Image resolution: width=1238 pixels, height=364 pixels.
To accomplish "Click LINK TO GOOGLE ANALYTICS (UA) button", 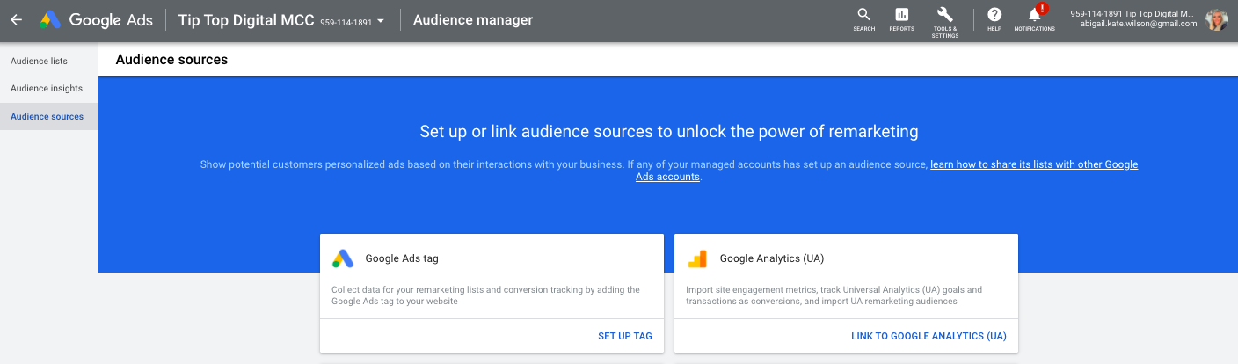I will [x=928, y=336].
